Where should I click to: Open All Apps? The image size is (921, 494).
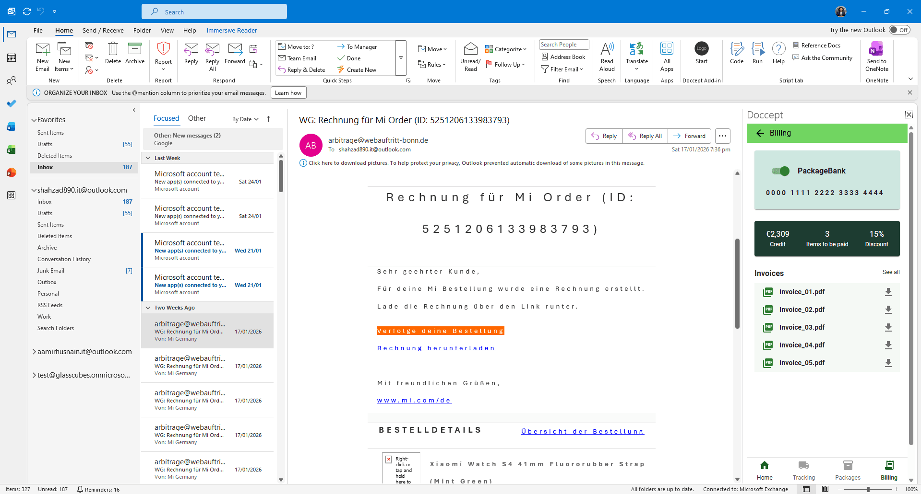(x=667, y=57)
